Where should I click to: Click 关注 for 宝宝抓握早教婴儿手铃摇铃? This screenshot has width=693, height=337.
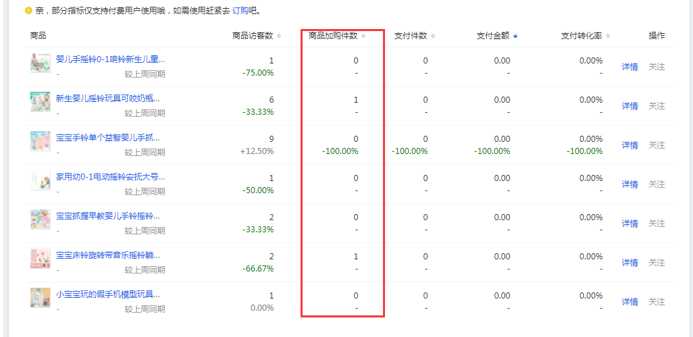coord(657,224)
